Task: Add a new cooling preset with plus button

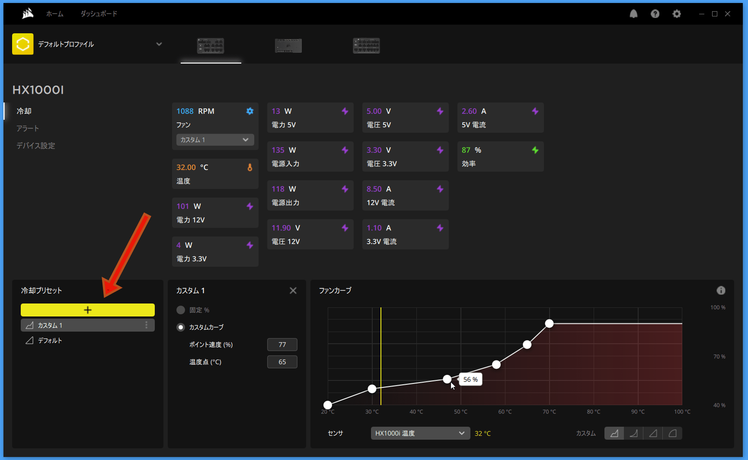Action: 88,310
